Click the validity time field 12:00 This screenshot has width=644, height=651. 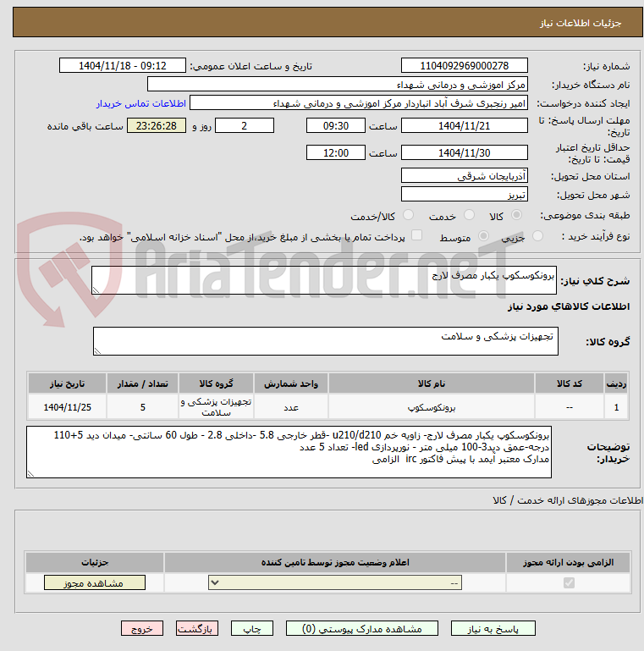336,152
